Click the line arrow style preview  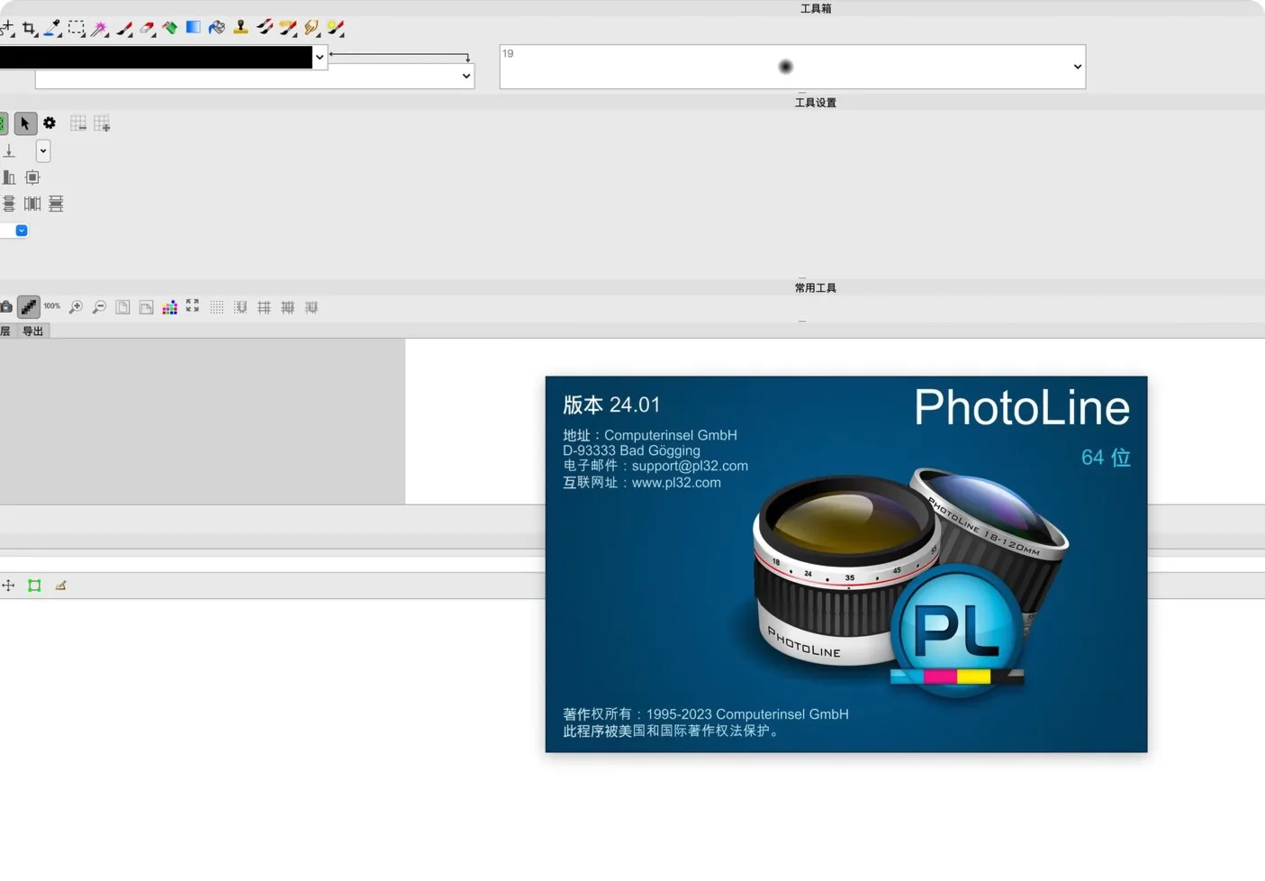point(400,56)
